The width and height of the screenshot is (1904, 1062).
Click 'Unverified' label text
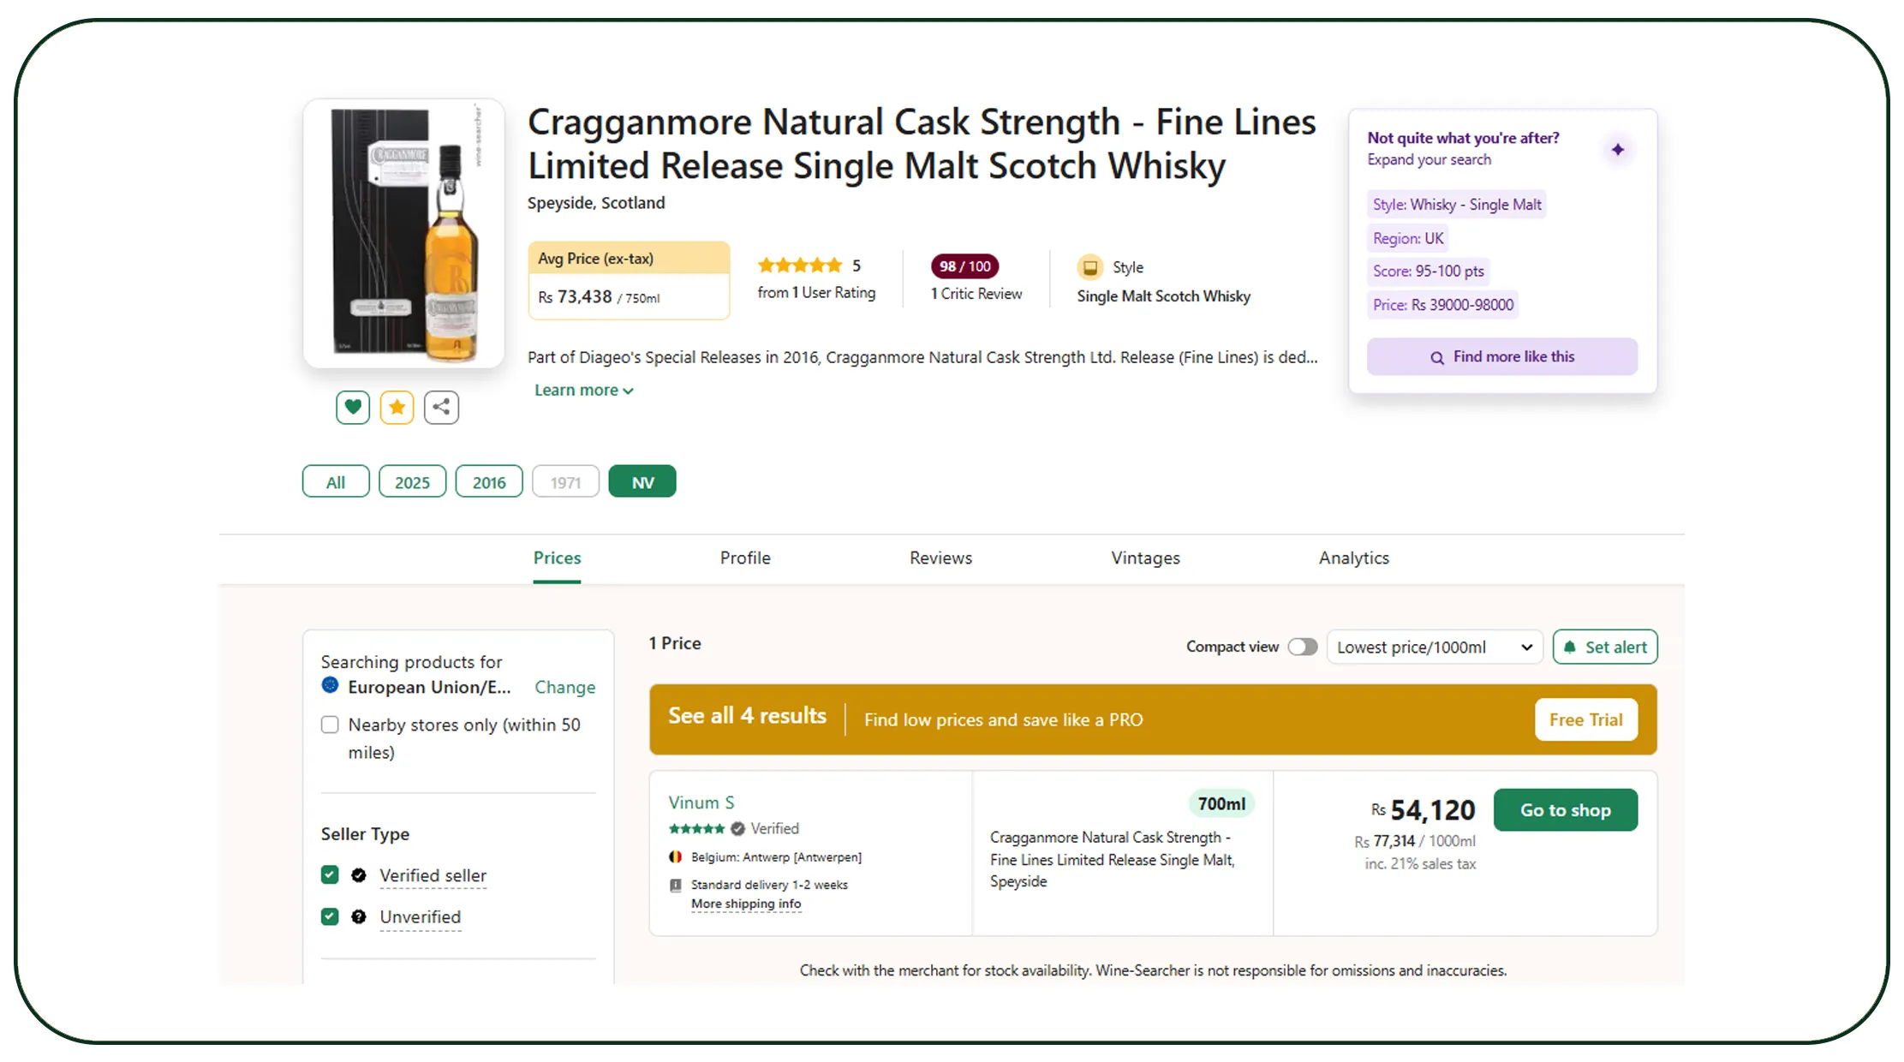pyautogui.click(x=420, y=916)
